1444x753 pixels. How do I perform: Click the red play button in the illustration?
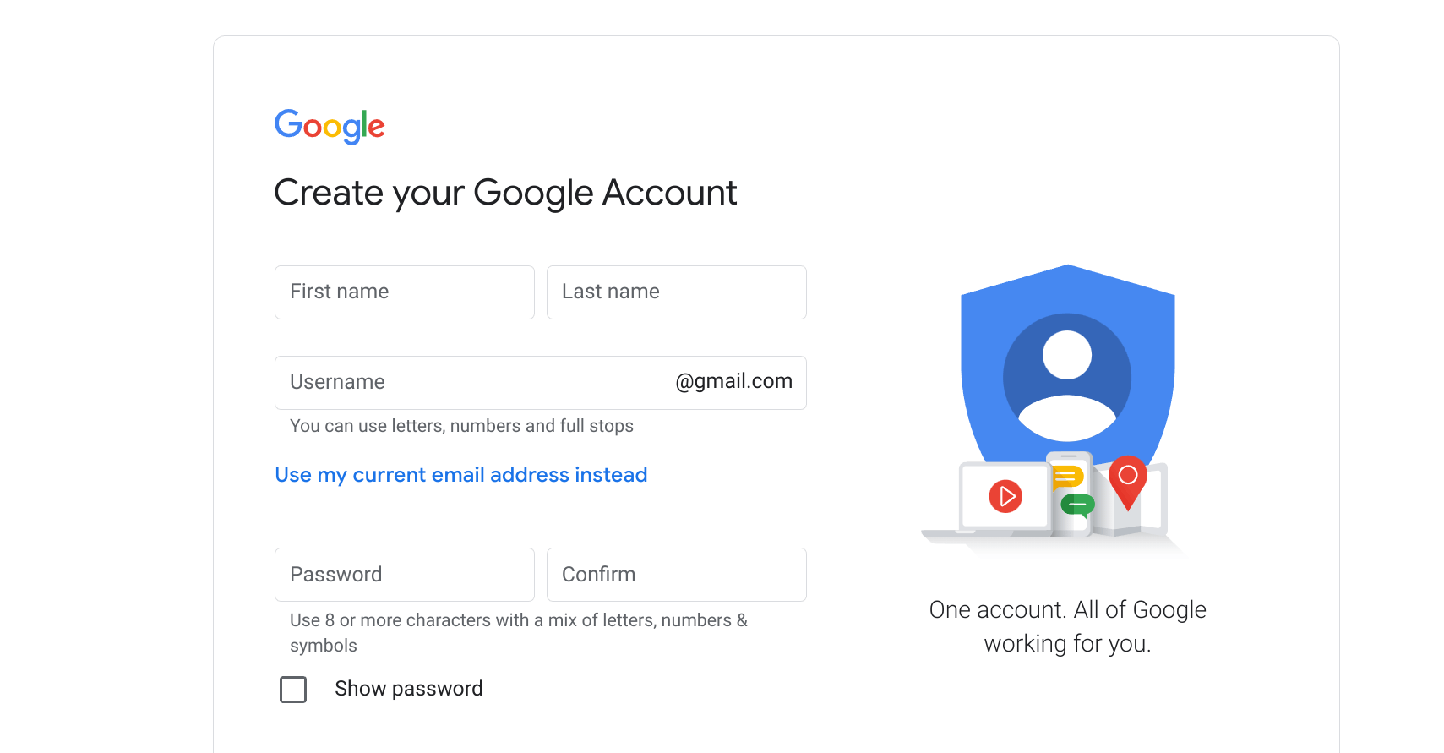pyautogui.click(x=1005, y=497)
